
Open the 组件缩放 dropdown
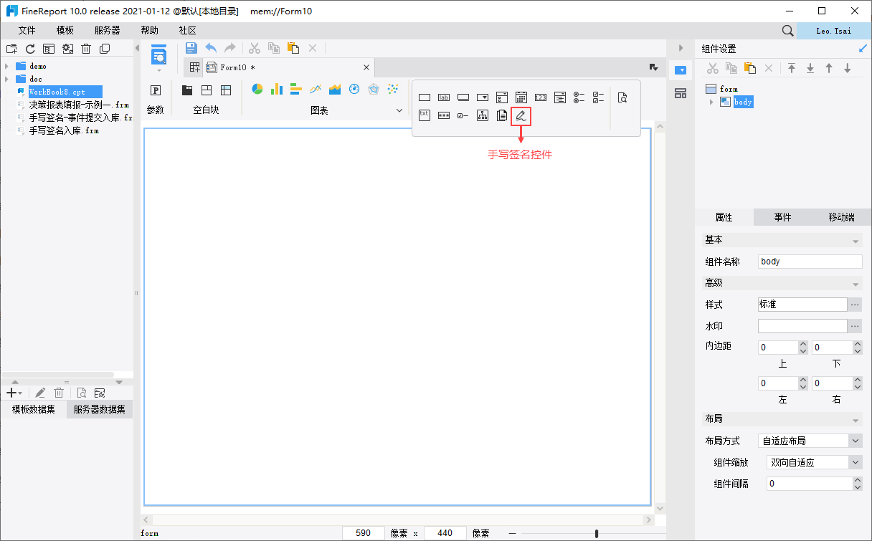[856, 462]
